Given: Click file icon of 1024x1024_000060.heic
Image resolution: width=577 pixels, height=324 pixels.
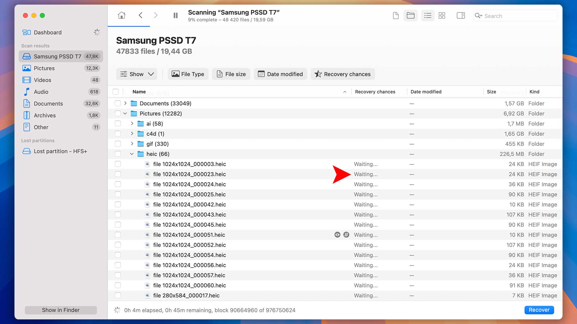Looking at the screenshot, I should point(147,285).
